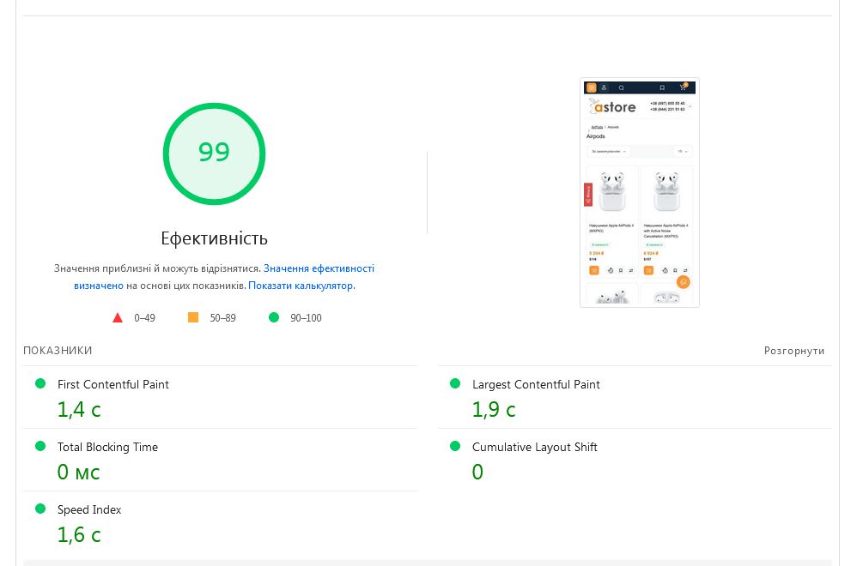The height and width of the screenshot is (566, 857).
Task: Click green status dot beside First Contentful Paint
Action: [x=40, y=383]
